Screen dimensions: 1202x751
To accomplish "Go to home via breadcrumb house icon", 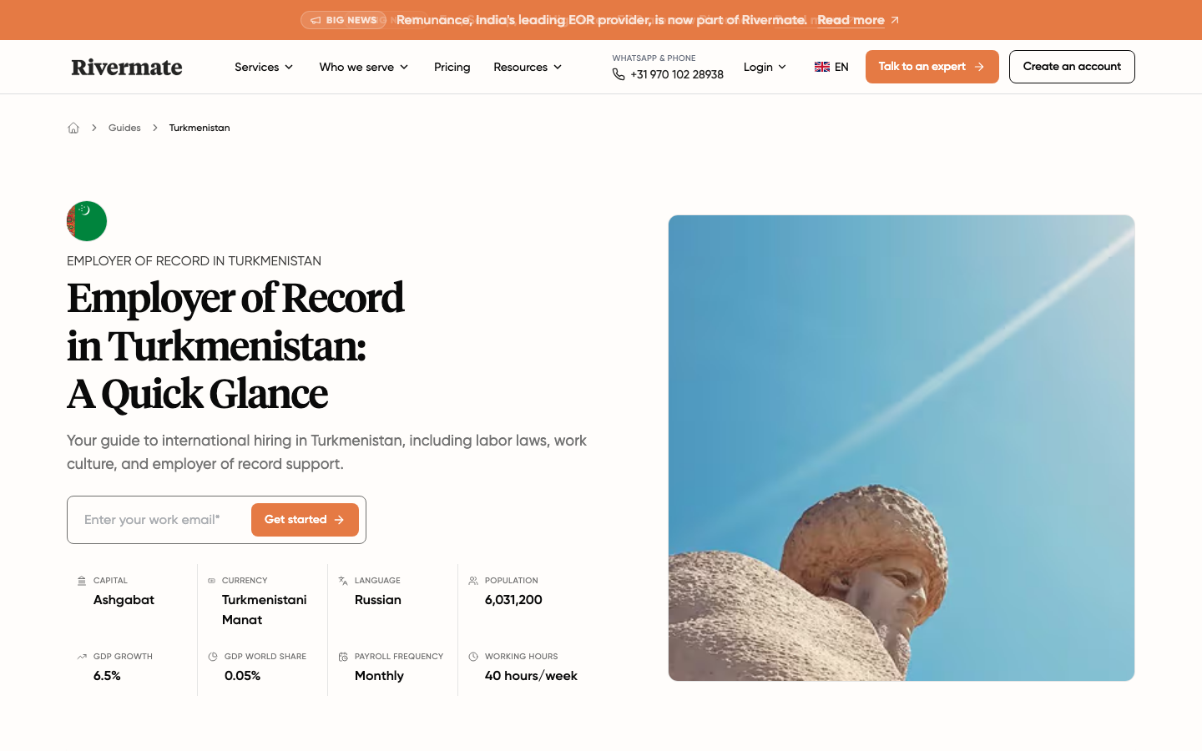I will [x=73, y=128].
